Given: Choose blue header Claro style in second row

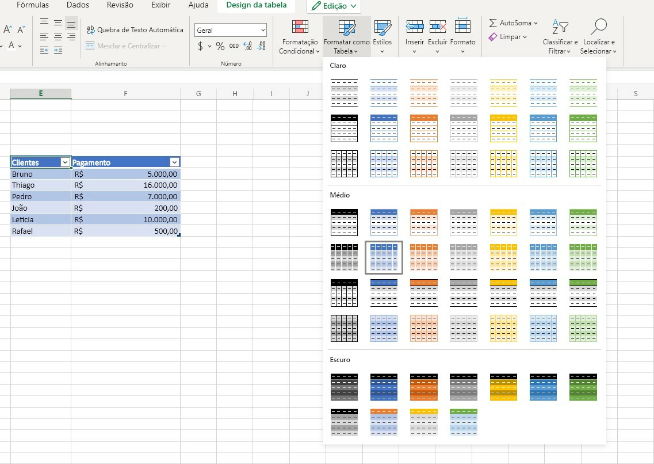Looking at the screenshot, I should pos(384,128).
